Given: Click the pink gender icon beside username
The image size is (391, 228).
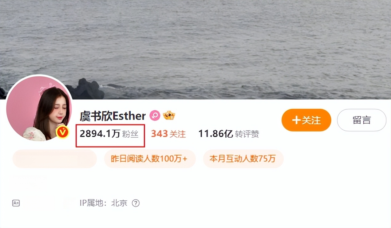Looking at the screenshot, I should [x=155, y=116].
